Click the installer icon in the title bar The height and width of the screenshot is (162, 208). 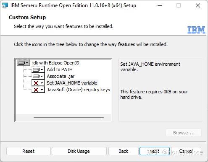click(5, 5)
